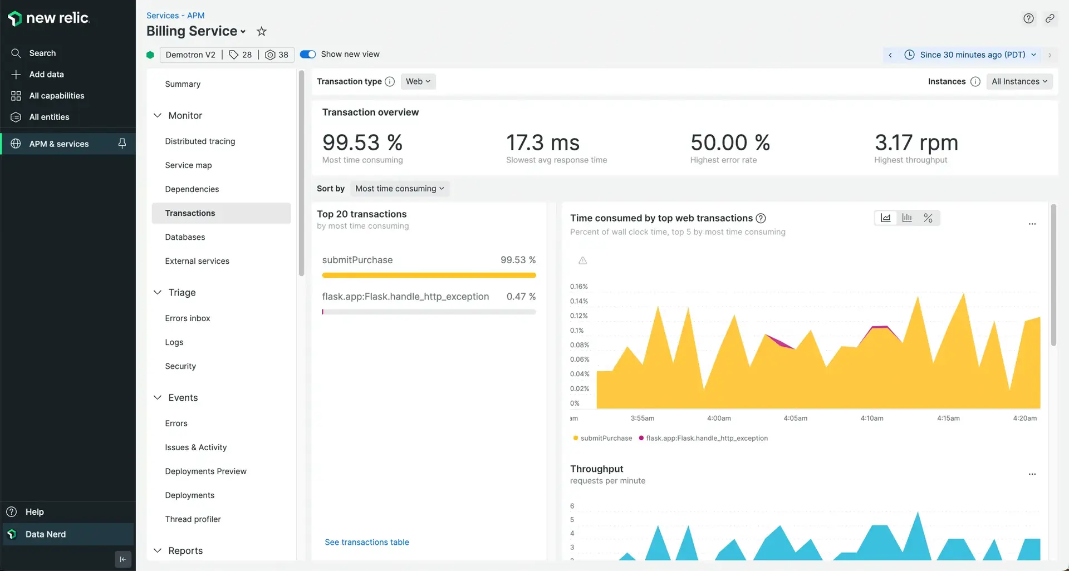Switch chart to percent view icon
Screen dimensions: 1069x571
(x=928, y=218)
